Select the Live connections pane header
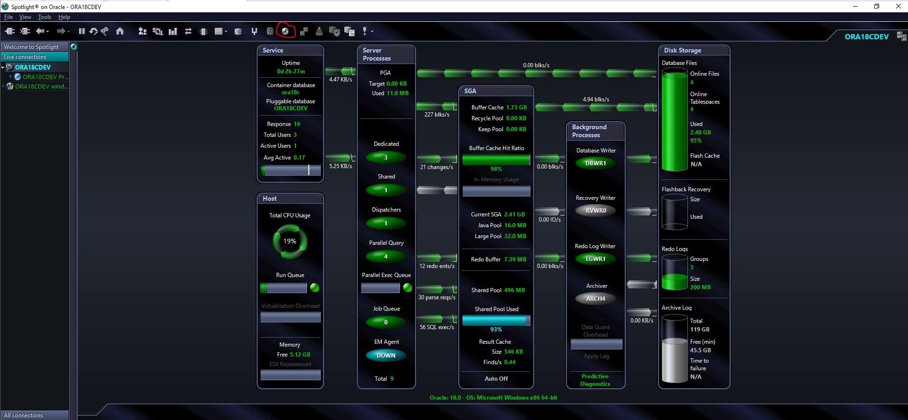This screenshot has width=908, height=420. 35,57
